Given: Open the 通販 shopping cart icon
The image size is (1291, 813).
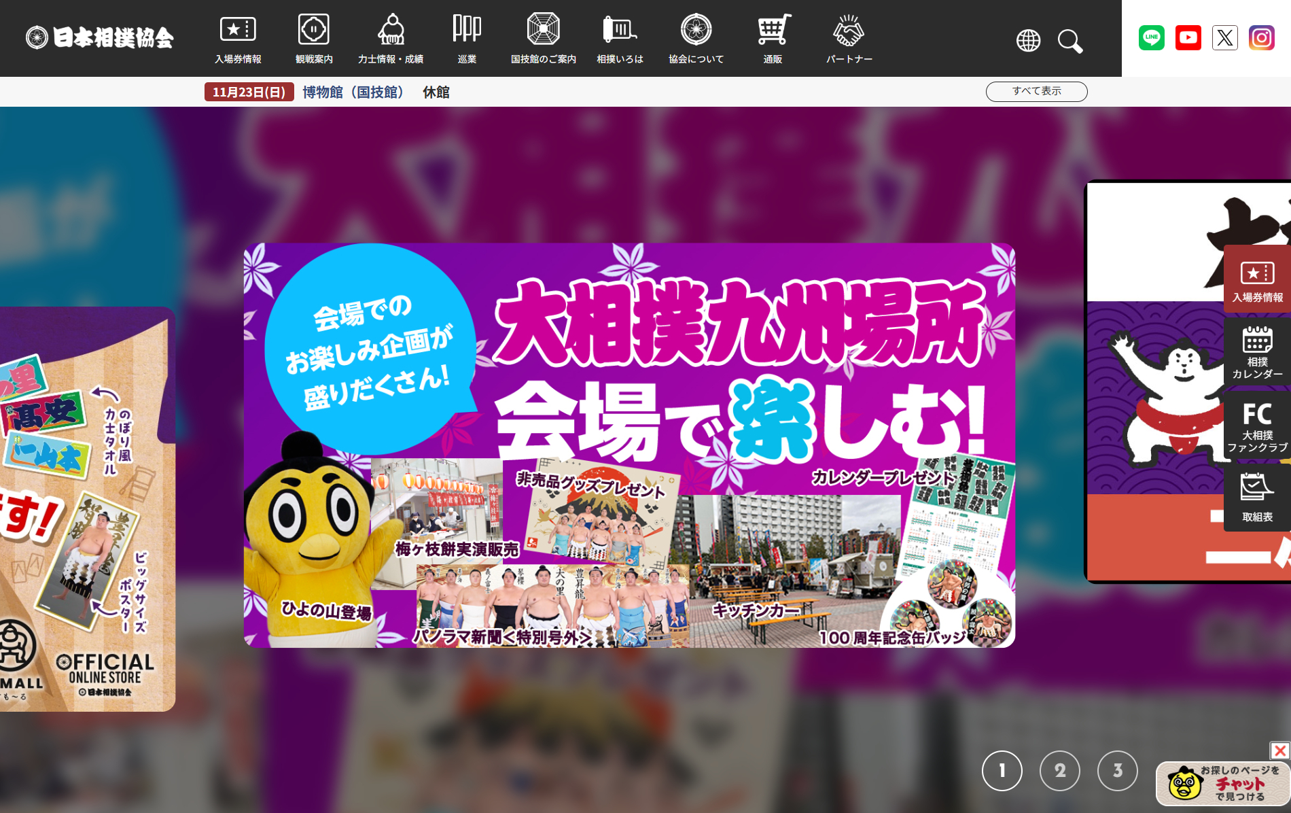Looking at the screenshot, I should pyautogui.click(x=773, y=39).
